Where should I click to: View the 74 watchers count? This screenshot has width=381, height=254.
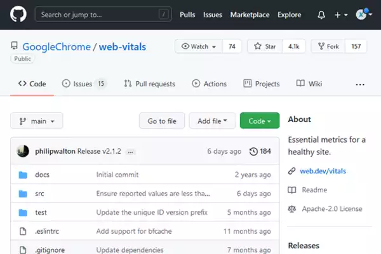[232, 46]
